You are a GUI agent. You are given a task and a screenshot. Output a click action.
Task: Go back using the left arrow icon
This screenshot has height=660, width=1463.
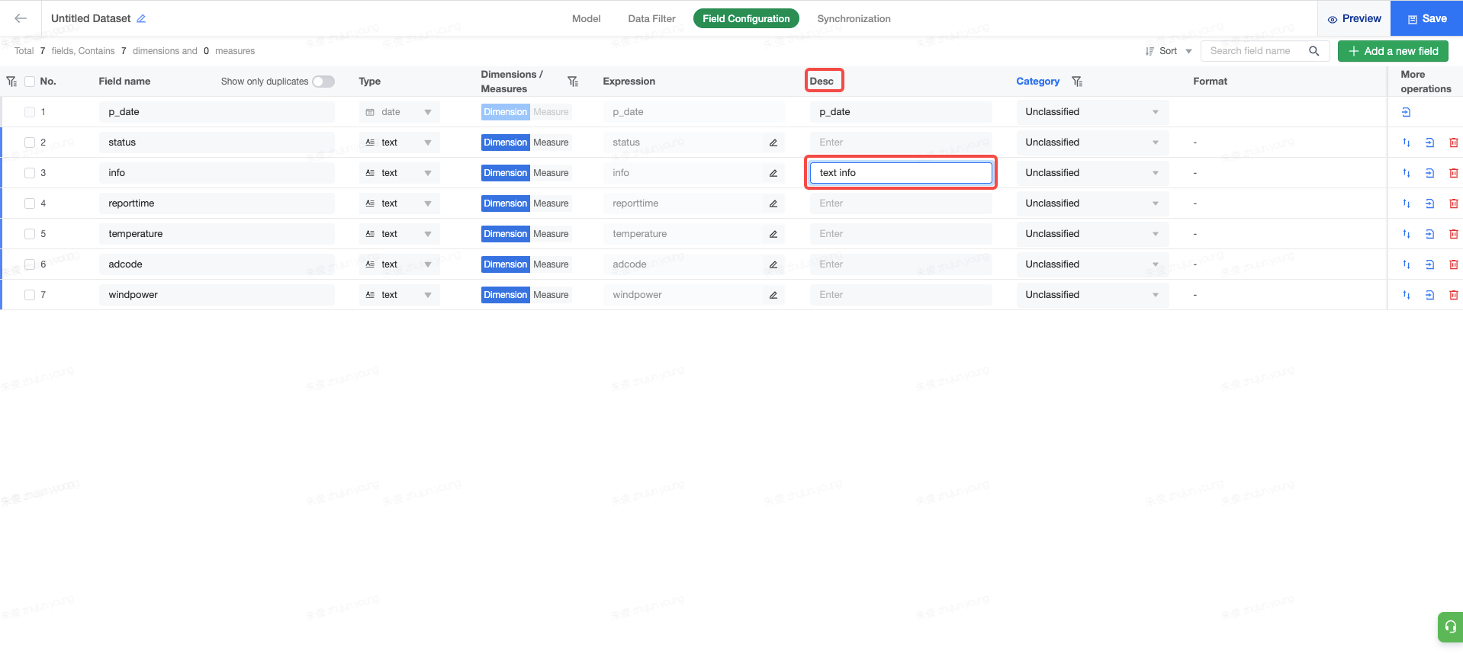(x=21, y=18)
